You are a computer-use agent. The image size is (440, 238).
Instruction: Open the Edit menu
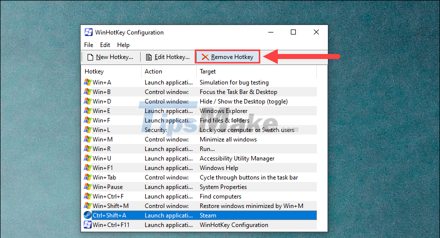coord(105,45)
